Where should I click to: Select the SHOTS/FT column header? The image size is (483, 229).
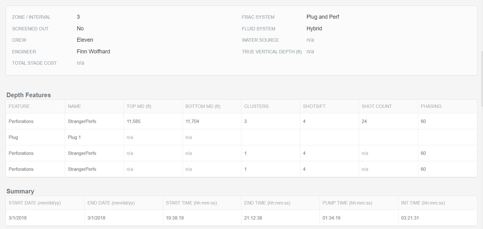pos(314,106)
